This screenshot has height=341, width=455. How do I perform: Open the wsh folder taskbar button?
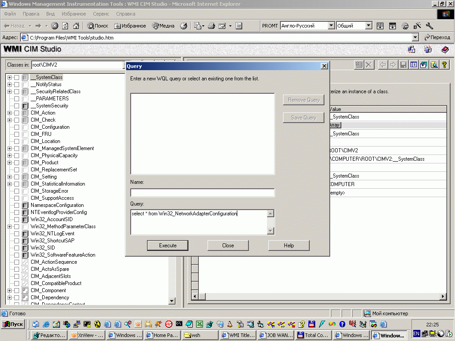(x=200, y=335)
